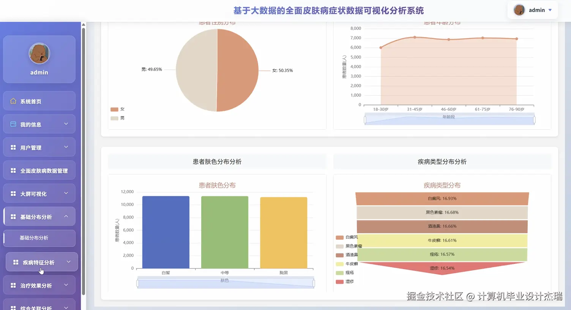
Task: Click the grid icon beside 大屏可视化
Action: (13, 194)
